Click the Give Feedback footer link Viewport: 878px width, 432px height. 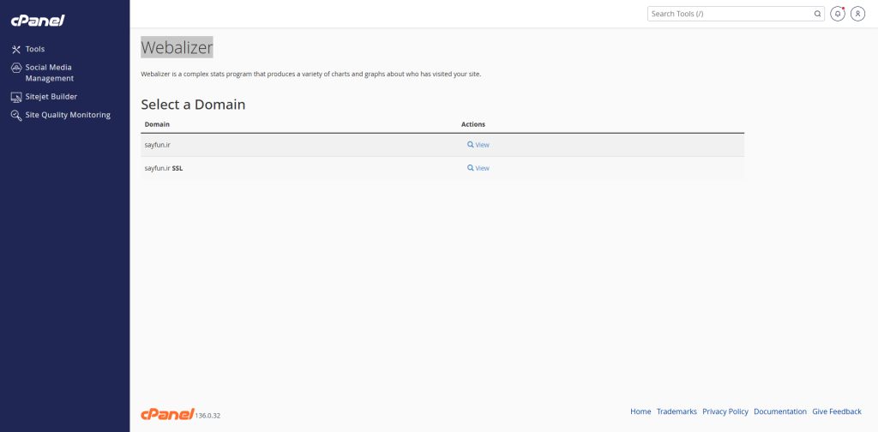point(837,411)
